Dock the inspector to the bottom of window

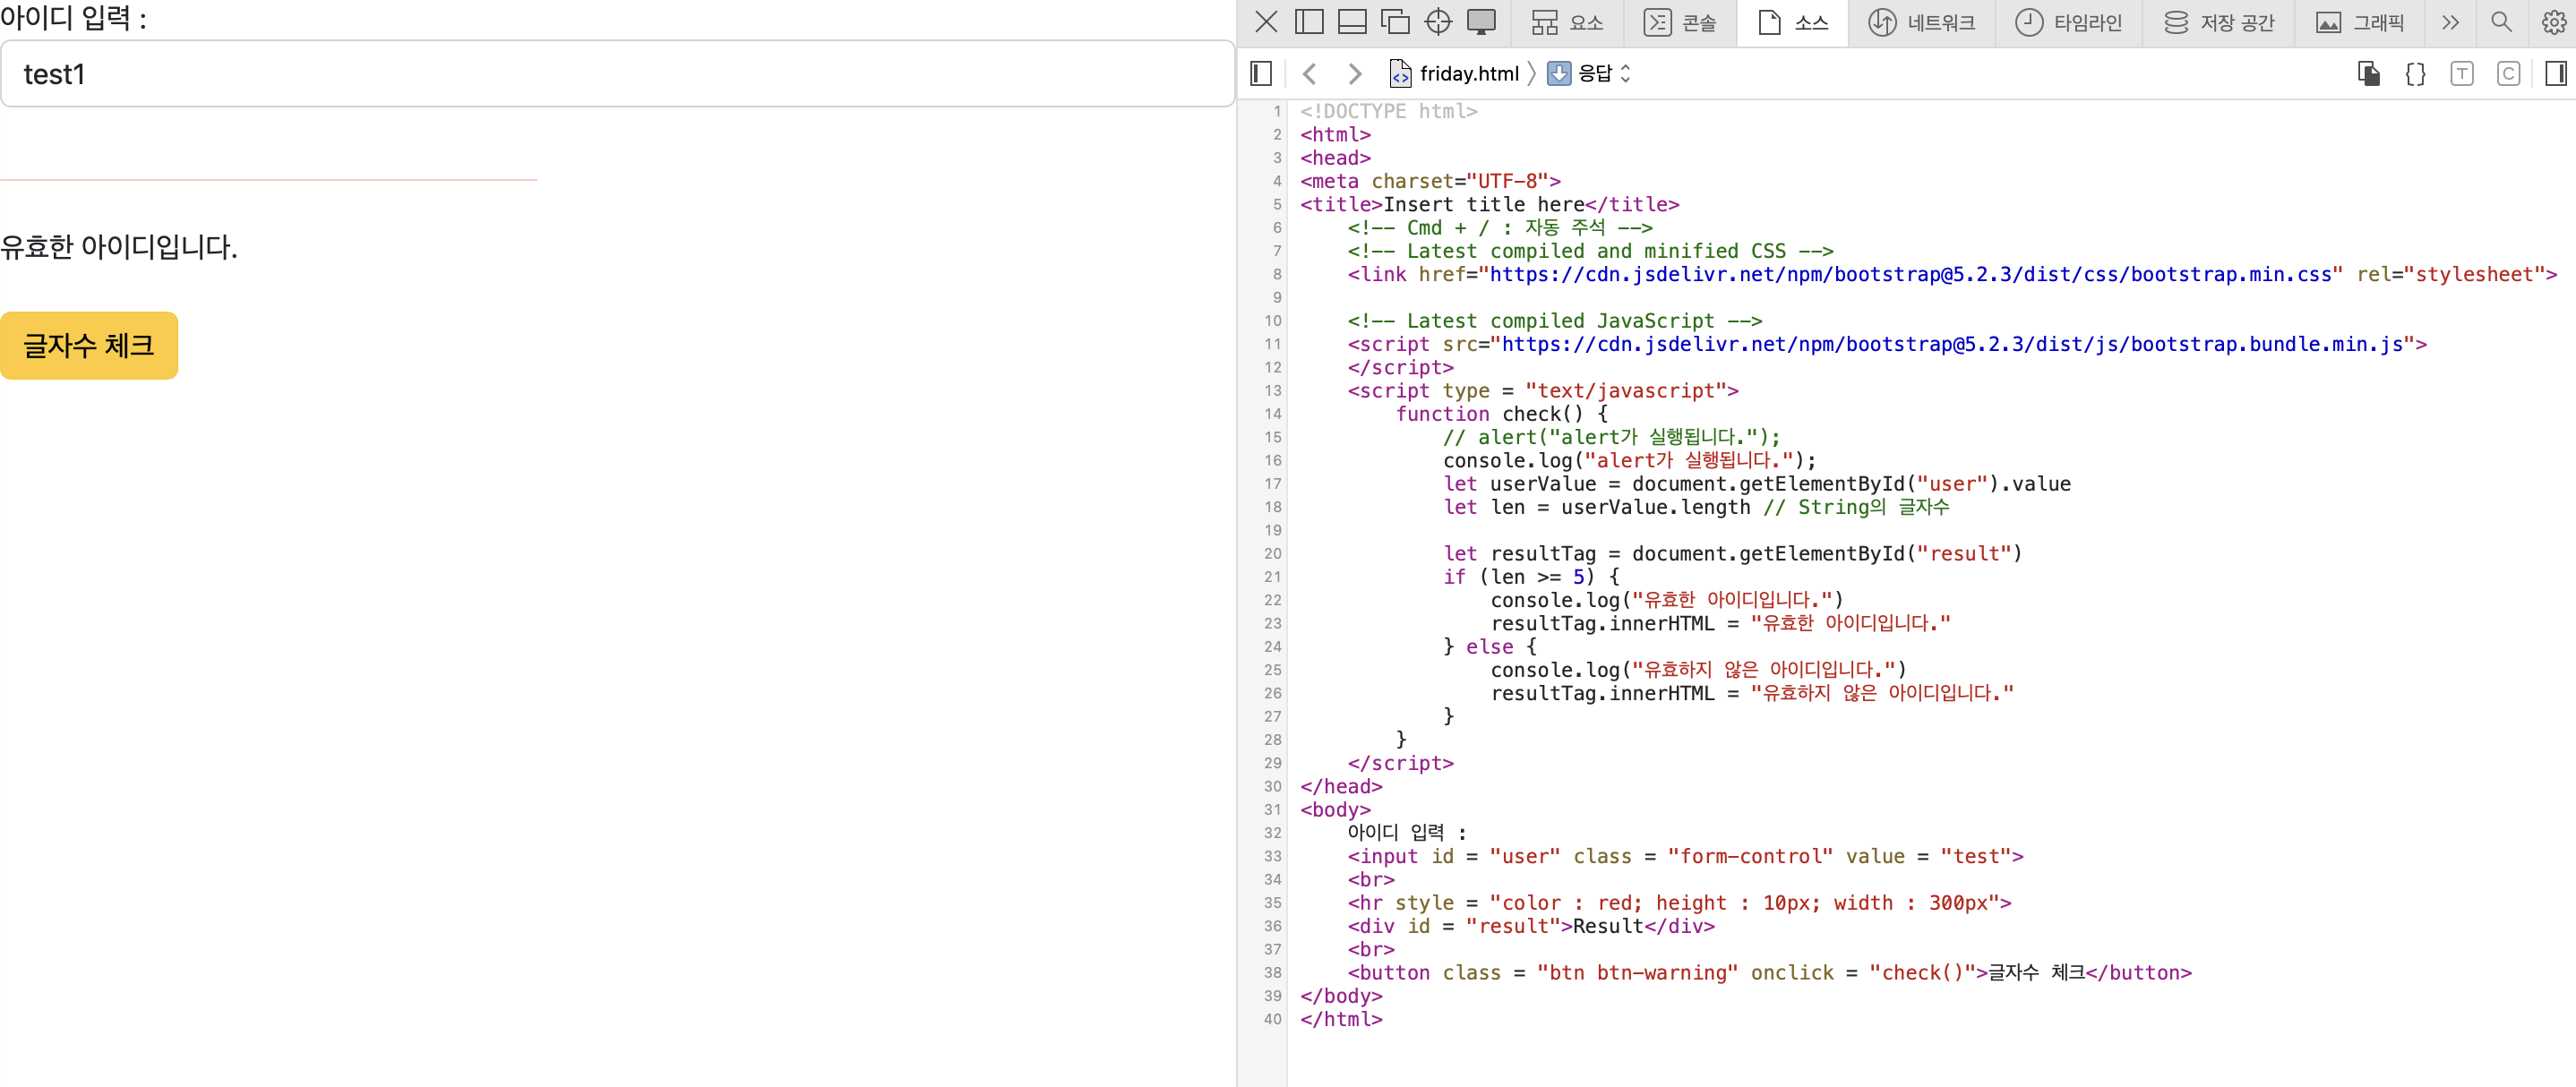click(x=1352, y=22)
